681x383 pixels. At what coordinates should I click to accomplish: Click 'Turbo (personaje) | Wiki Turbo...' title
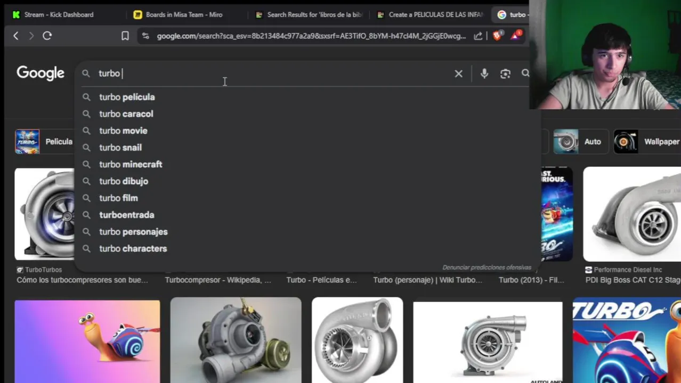(x=427, y=280)
